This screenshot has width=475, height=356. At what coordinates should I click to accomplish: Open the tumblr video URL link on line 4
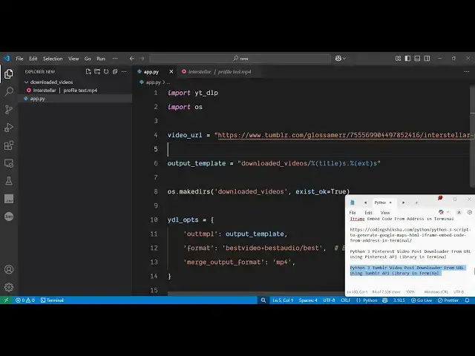pos(345,135)
